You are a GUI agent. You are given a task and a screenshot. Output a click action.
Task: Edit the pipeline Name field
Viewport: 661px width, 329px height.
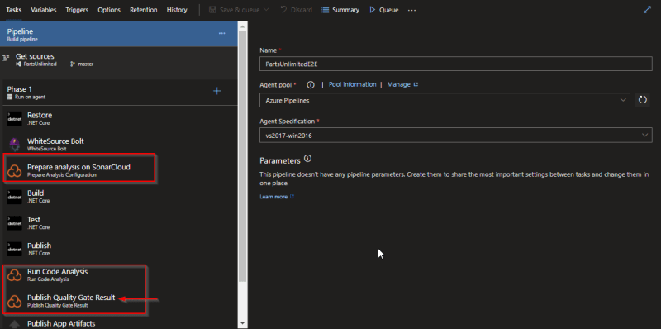coord(456,64)
